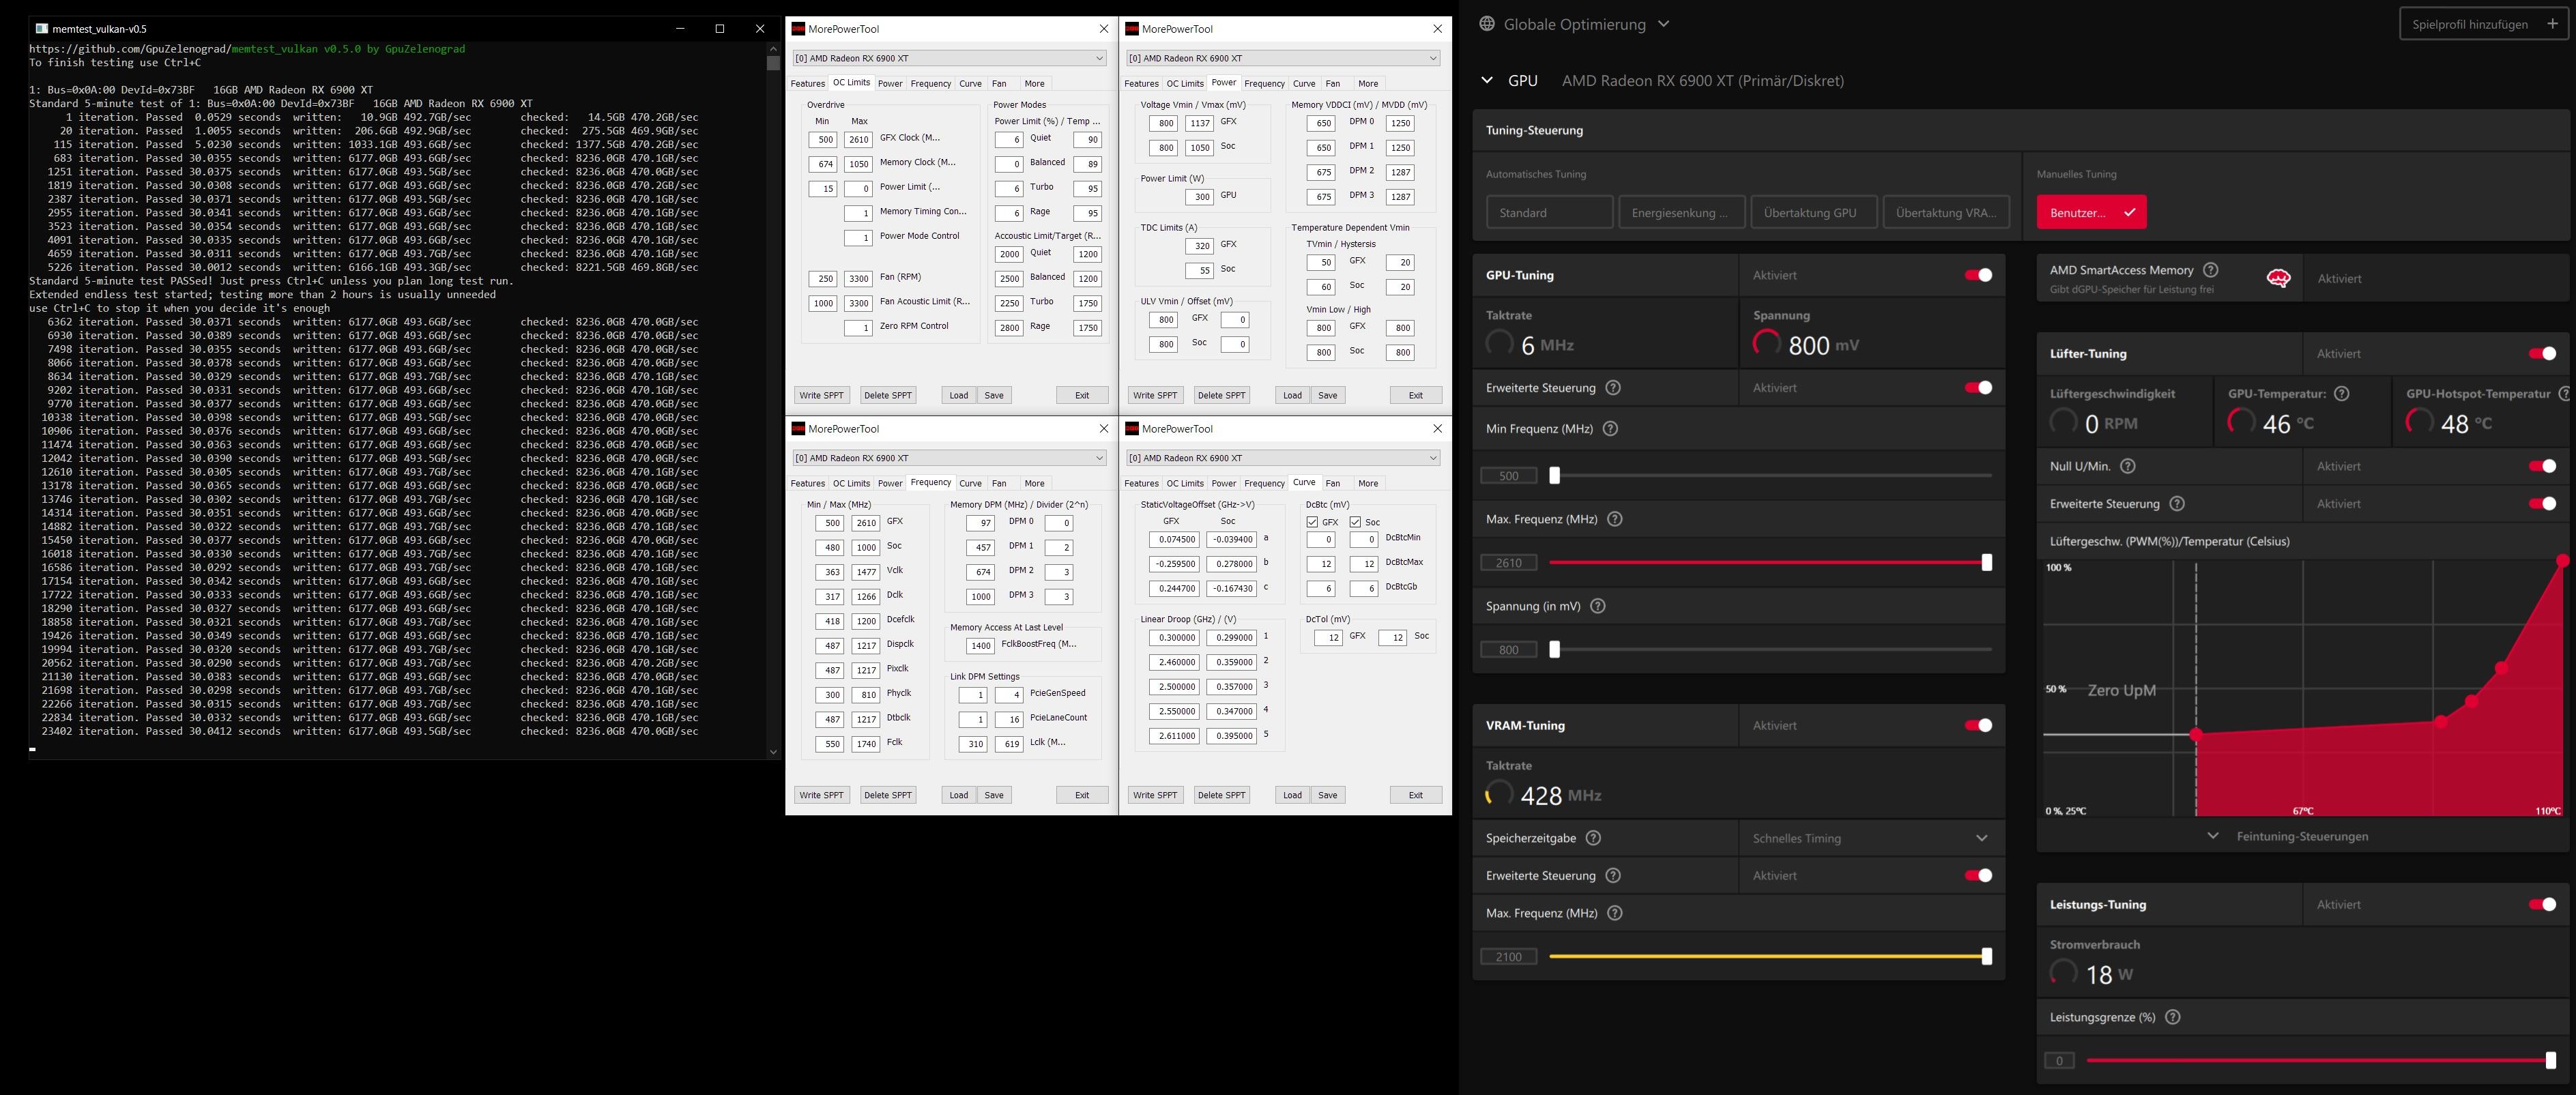The width and height of the screenshot is (2576, 1095).
Task: Open Features tab in OC Limits window
Action: click(x=807, y=84)
